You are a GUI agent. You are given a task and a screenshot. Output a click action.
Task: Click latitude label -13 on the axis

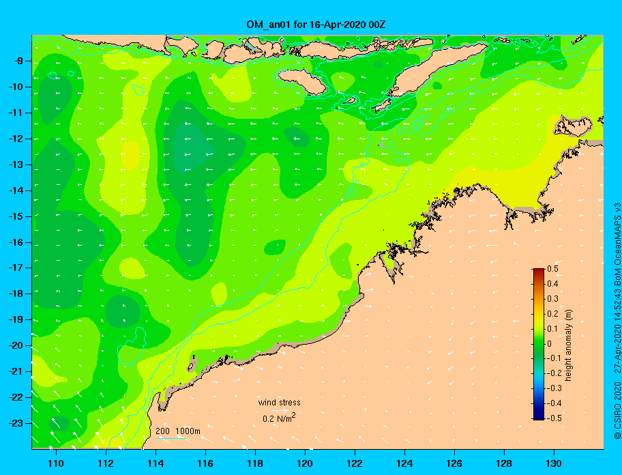(x=16, y=164)
